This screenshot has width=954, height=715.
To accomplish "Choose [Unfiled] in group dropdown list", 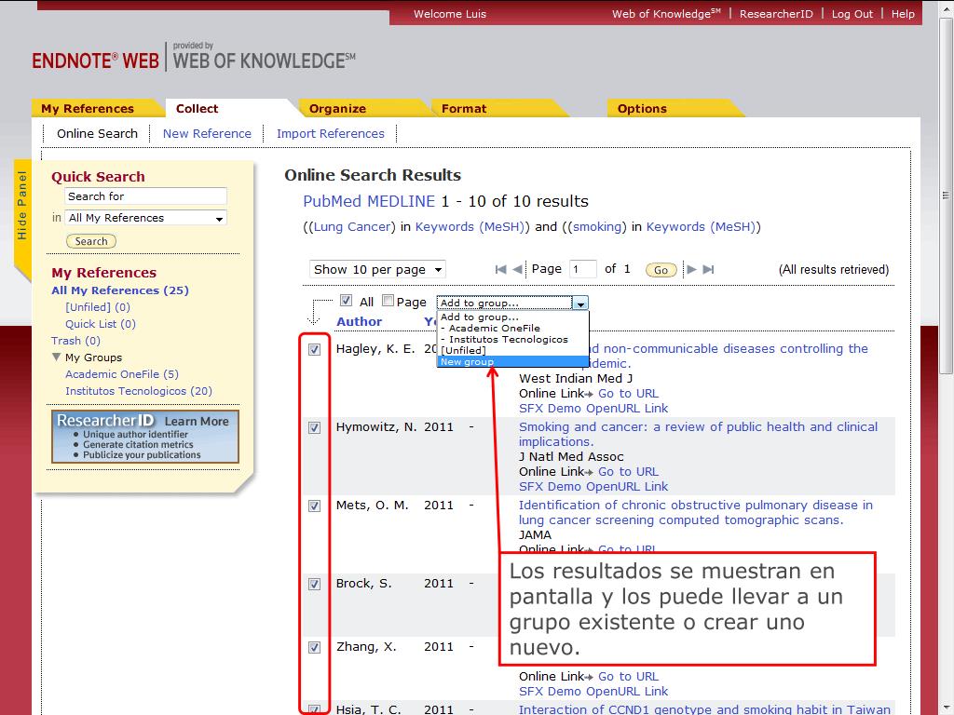I will tap(513, 350).
